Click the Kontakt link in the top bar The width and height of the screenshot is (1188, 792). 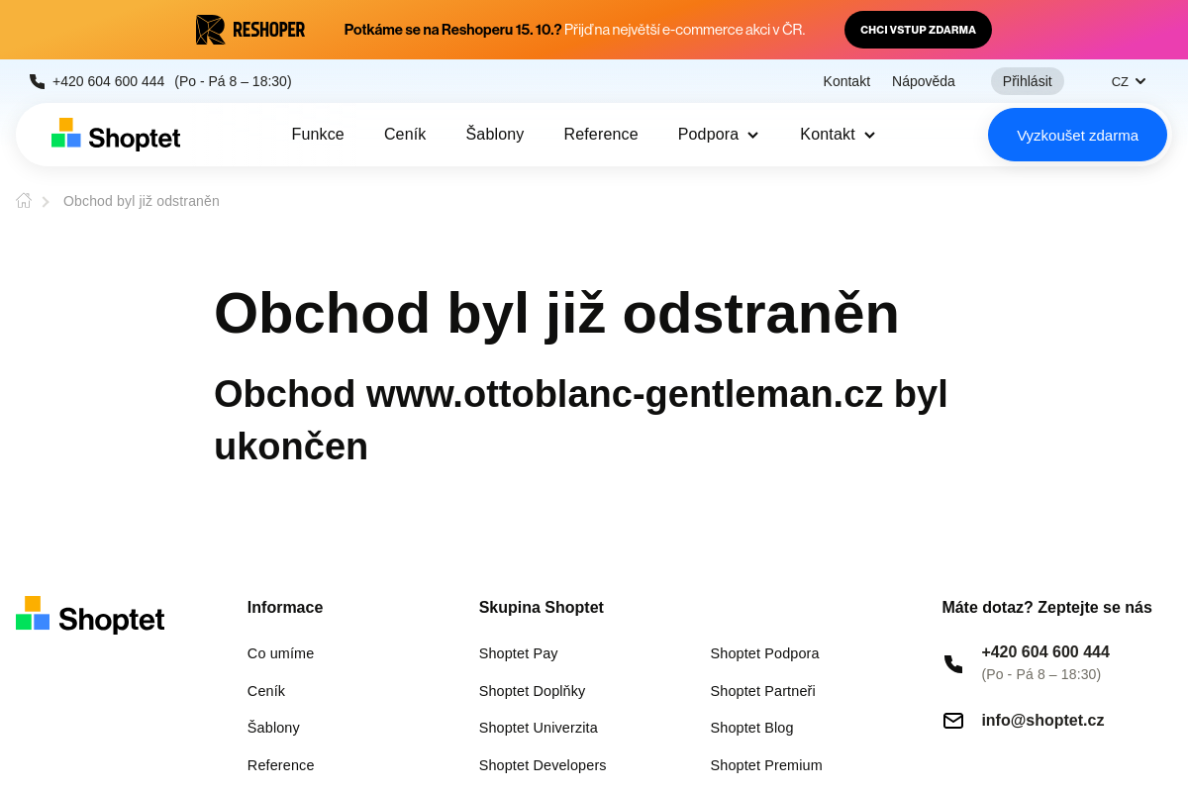(x=846, y=81)
